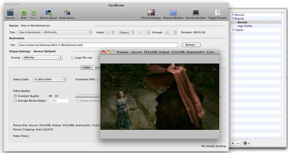Select the Average Bitrate (kbps) radio button
The height and width of the screenshot is (153, 288).
click(15, 101)
